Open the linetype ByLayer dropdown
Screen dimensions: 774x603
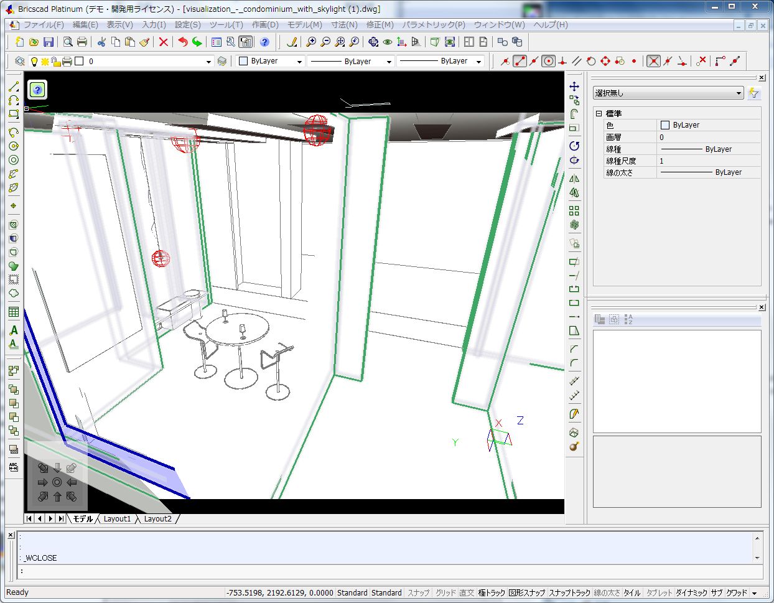[x=389, y=62]
